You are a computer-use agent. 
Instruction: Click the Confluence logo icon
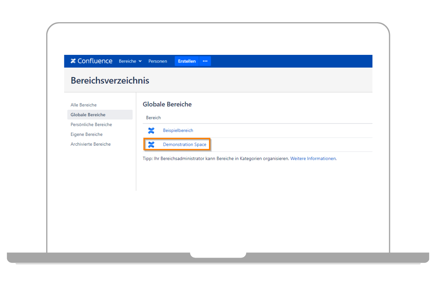73,61
